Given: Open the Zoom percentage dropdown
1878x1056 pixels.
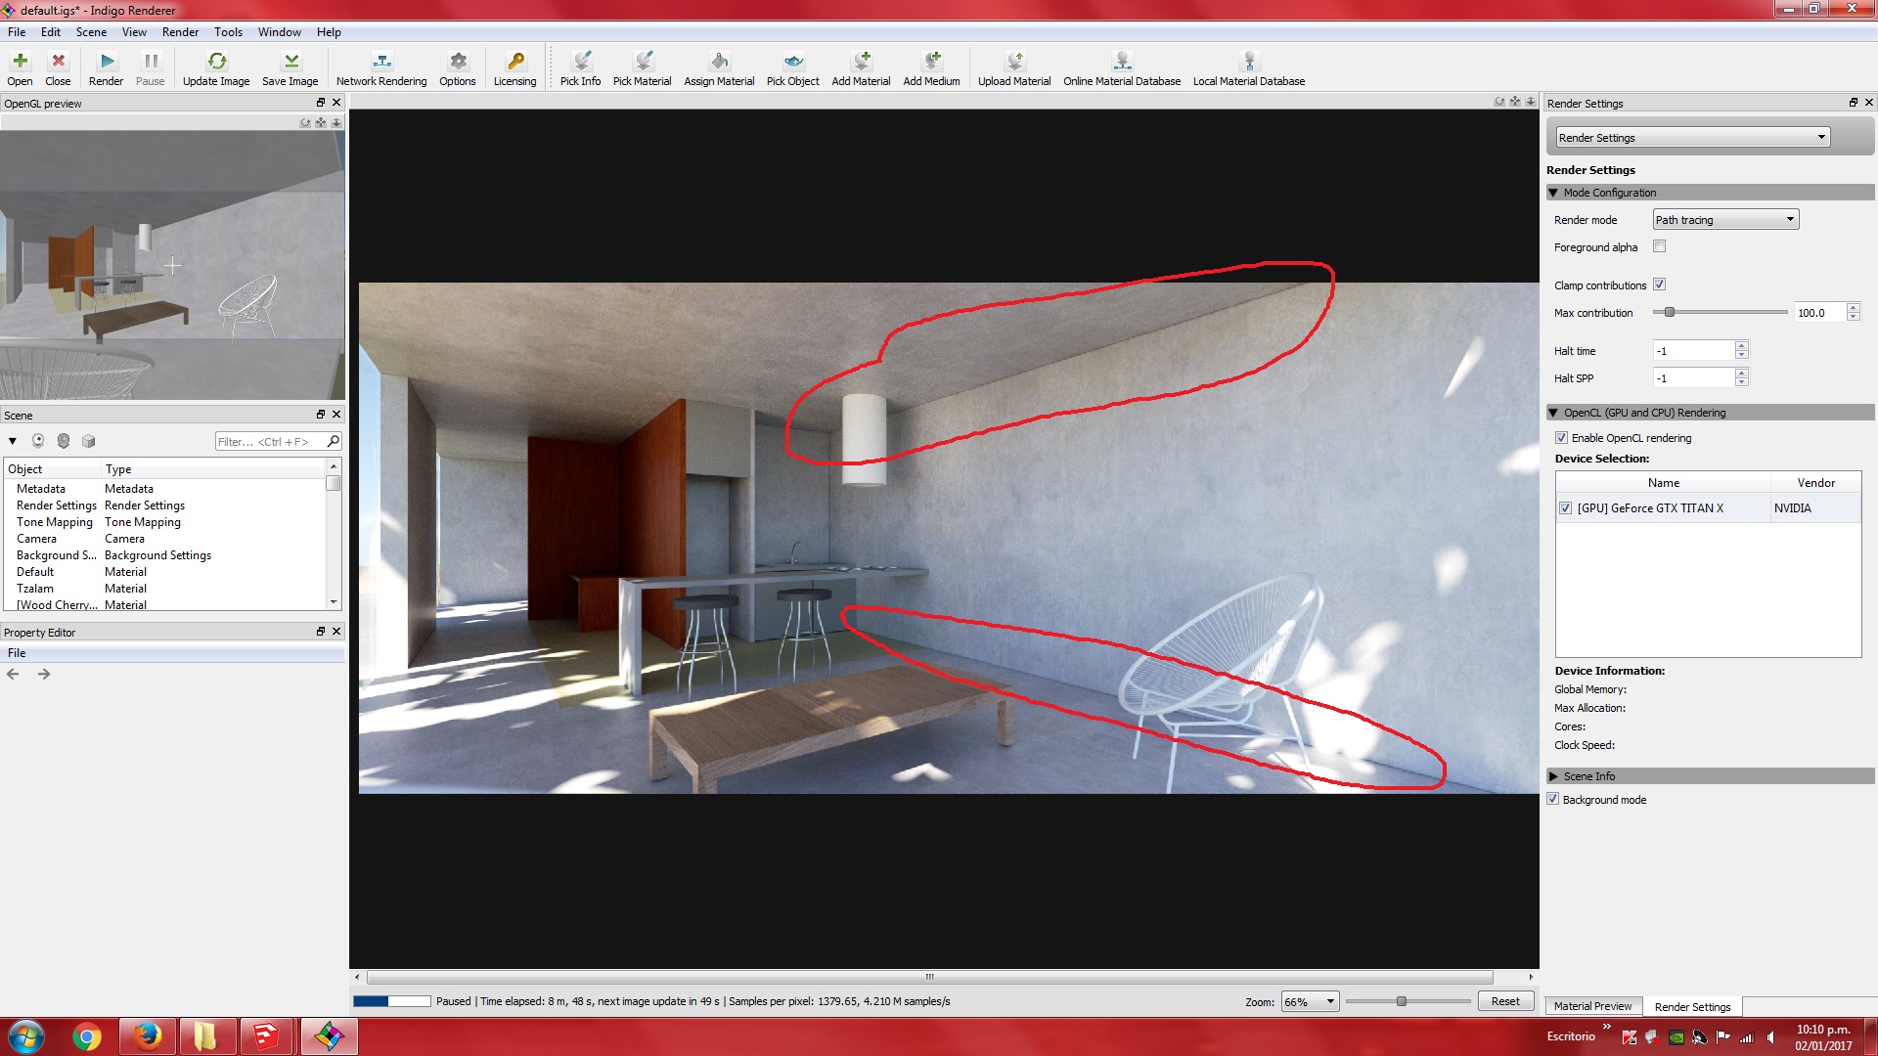Looking at the screenshot, I should click(x=1310, y=1001).
